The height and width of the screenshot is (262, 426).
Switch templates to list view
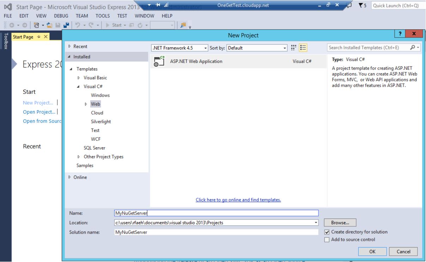(303, 47)
